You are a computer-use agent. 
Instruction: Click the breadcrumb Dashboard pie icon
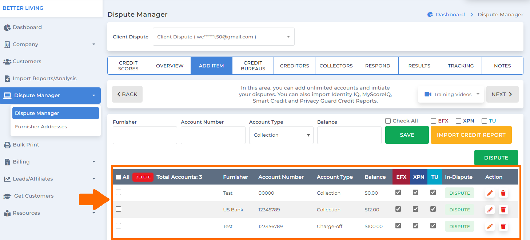(430, 15)
